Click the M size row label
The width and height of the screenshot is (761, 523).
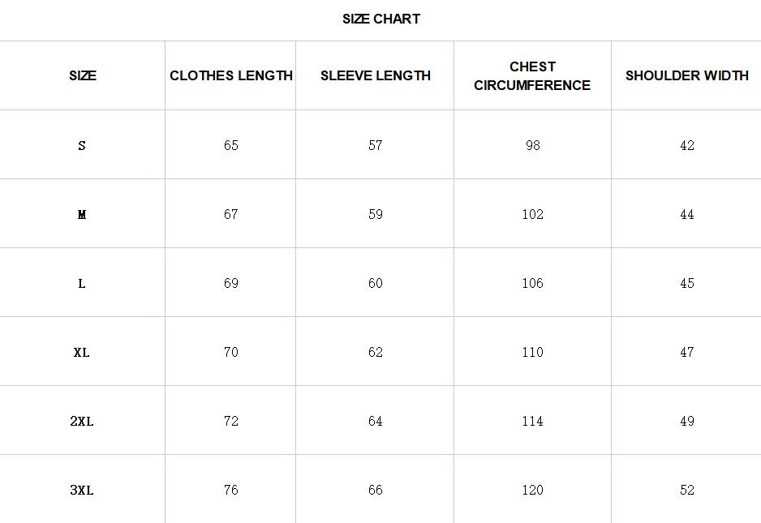click(82, 215)
